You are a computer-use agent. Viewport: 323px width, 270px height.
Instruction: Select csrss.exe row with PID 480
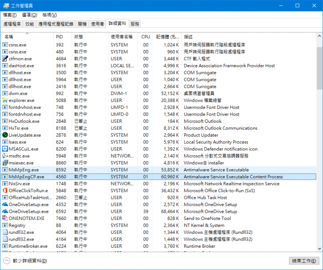(x=159, y=52)
